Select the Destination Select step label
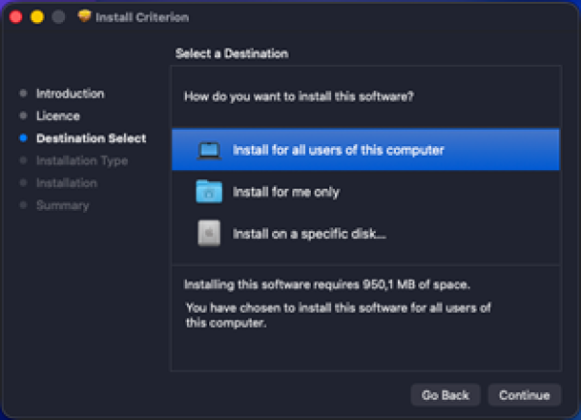The image size is (581, 420). tap(91, 138)
